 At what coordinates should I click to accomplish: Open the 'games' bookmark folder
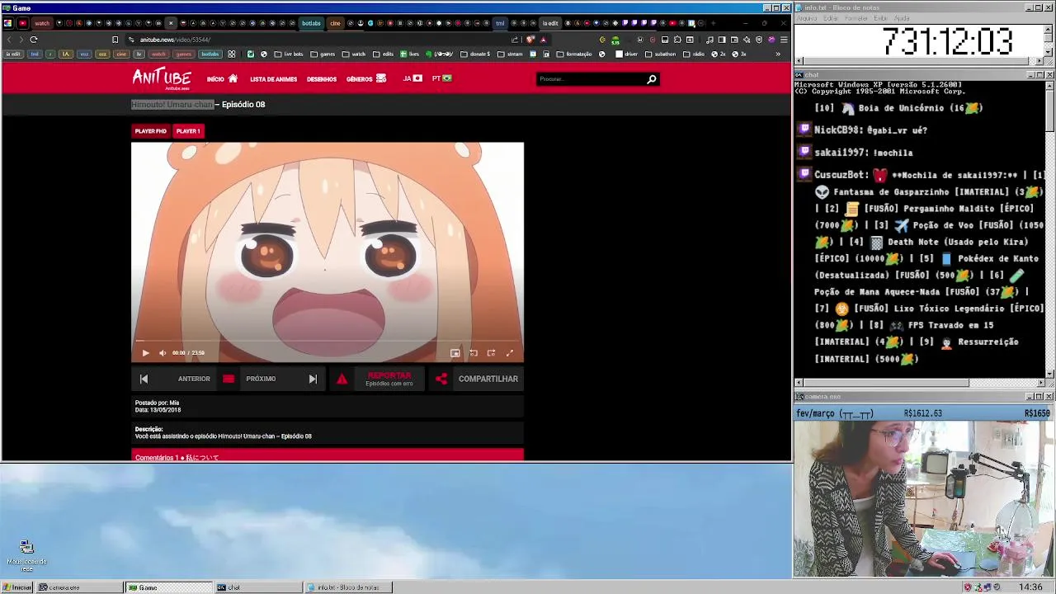[x=323, y=54]
